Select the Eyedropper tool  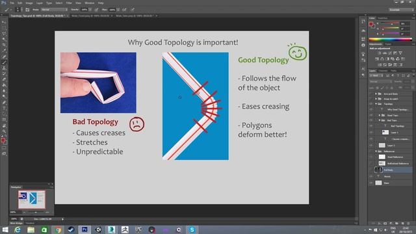click(x=4, y=51)
